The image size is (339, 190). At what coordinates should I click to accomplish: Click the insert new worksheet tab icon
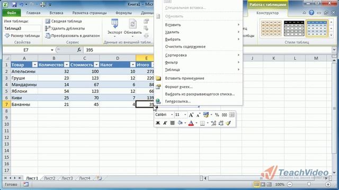pos(100,178)
